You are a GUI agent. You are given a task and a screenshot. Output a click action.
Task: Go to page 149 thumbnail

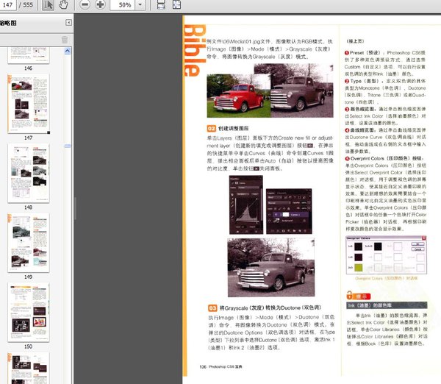tap(28, 242)
